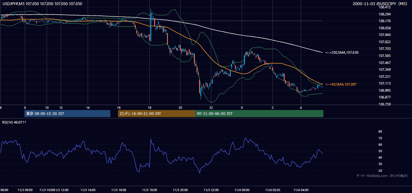Click the 11/3 20:00 bottom time label
This screenshot has height=193, width=412.
(x=180, y=190)
